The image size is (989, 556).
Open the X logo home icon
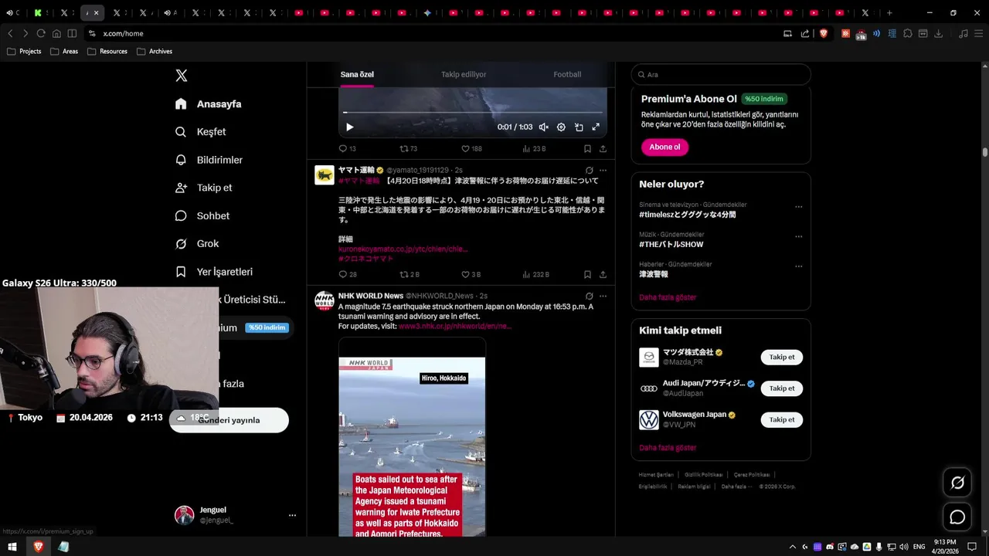click(x=181, y=76)
